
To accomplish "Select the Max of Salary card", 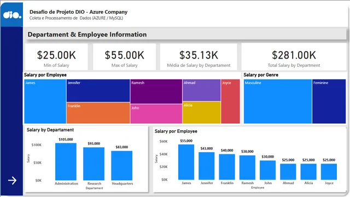I will (124, 57).
